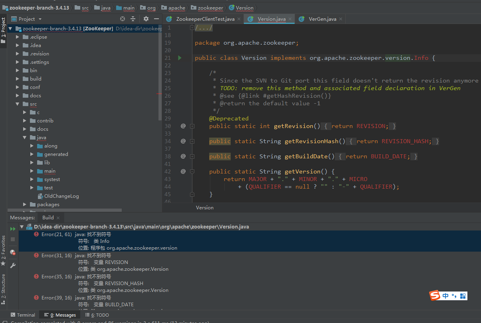This screenshot has width=481, height=323.
Task: Collapse the Version.java error node in Messages
Action: (22, 227)
